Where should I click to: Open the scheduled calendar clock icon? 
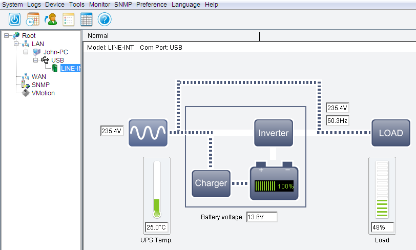[33, 19]
